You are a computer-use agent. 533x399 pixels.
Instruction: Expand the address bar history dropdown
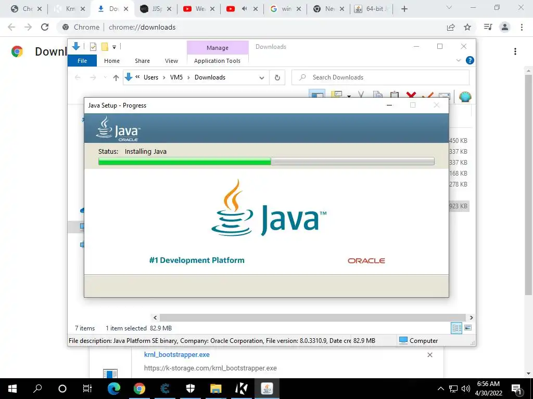[261, 78]
